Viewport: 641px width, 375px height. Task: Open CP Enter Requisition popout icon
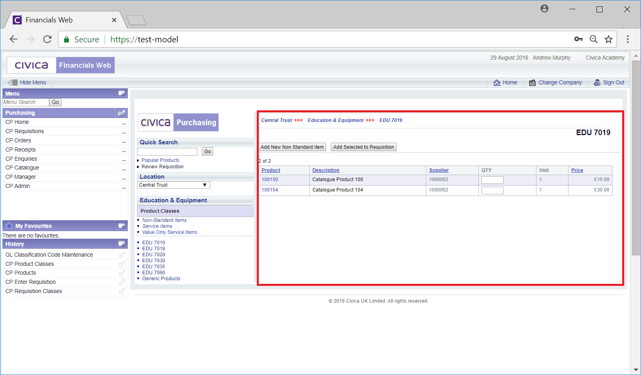point(122,282)
